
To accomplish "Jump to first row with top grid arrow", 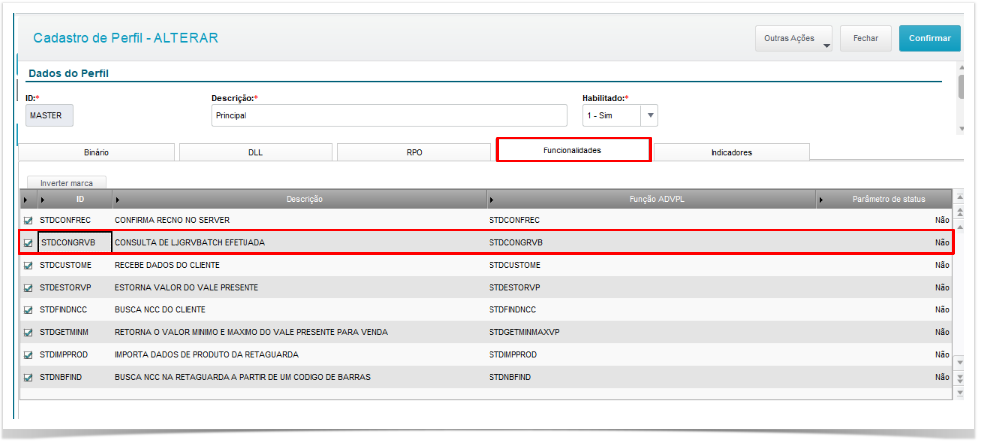I will coord(960,197).
